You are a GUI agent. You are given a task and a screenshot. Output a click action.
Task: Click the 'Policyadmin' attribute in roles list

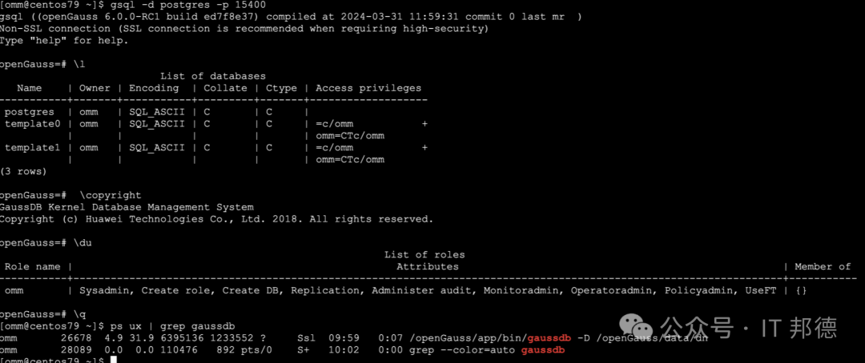click(698, 290)
